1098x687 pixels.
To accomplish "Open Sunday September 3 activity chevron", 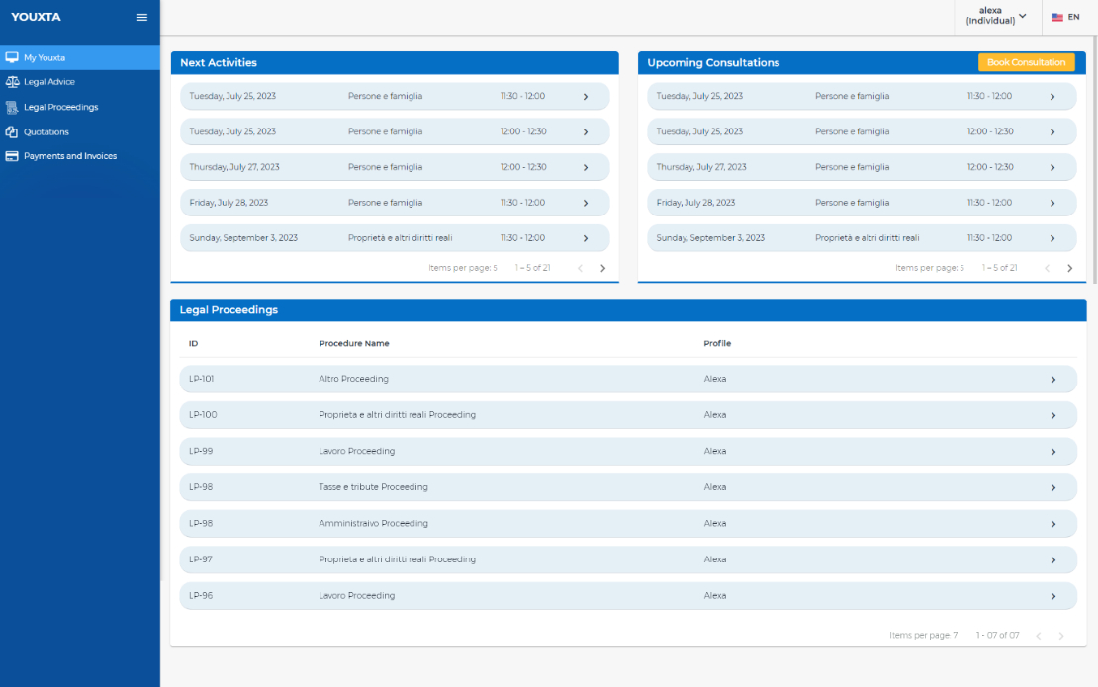I will click(586, 238).
